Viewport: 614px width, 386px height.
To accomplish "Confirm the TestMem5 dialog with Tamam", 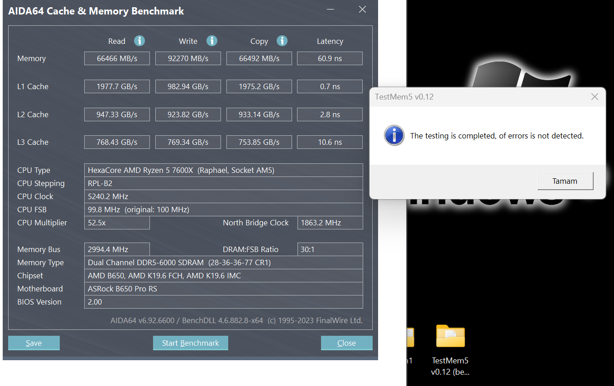I will 565,181.
